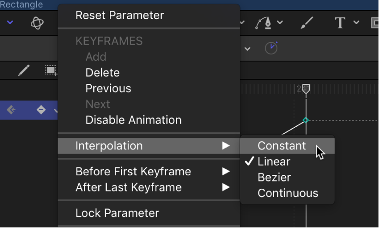Open the Bezier pen tool dropdown arrow
379x228 pixels.
tap(280, 23)
